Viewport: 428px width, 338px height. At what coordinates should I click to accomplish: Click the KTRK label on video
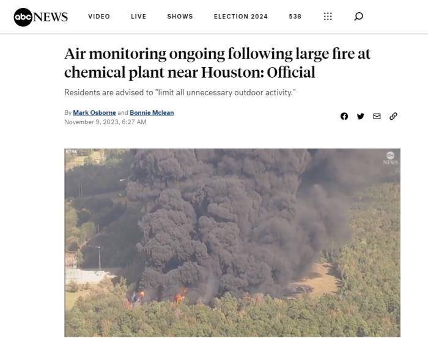(x=72, y=152)
